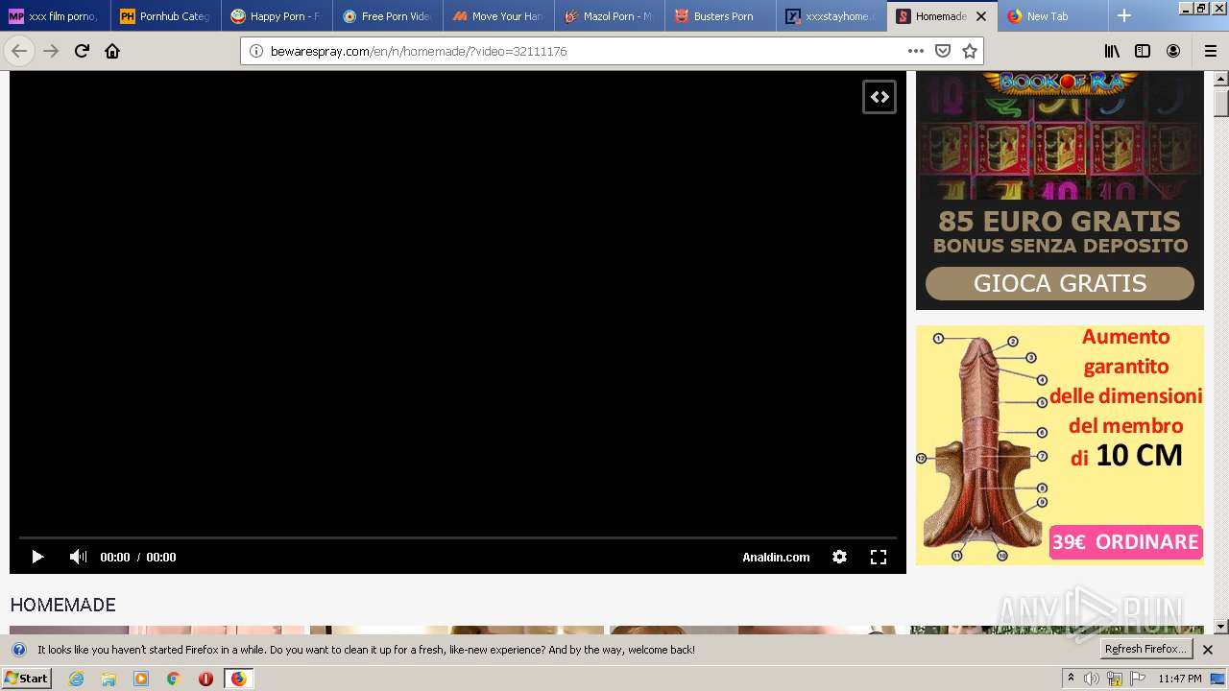Close the Homemade tab

tap(980, 16)
